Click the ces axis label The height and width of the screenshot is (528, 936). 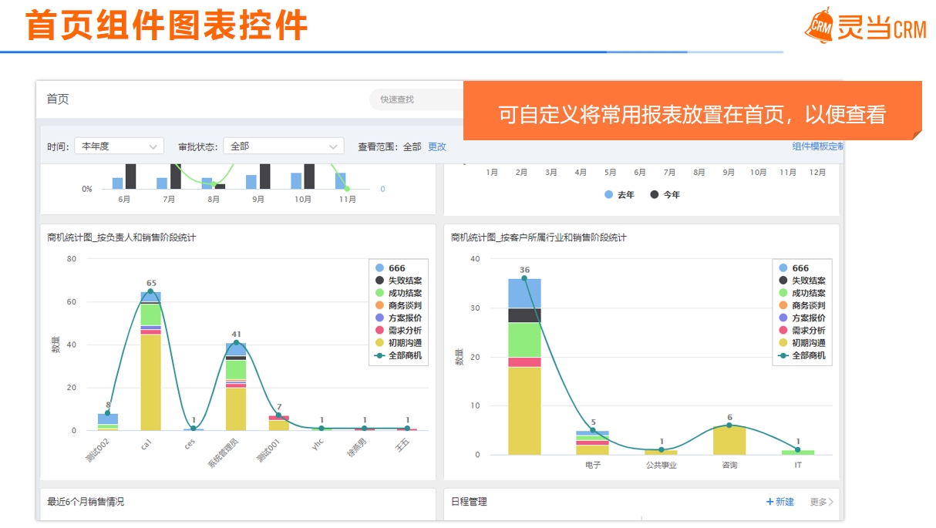190,445
